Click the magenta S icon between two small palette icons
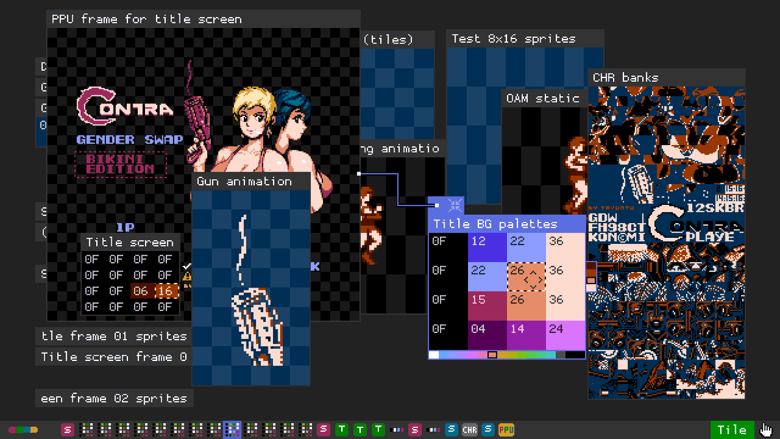This screenshot has width=780, height=439. (x=415, y=430)
